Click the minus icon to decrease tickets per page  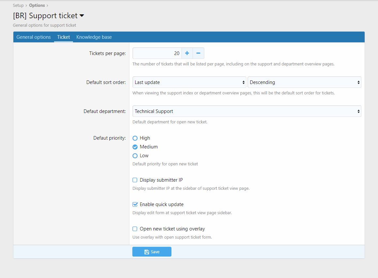tap(198, 53)
